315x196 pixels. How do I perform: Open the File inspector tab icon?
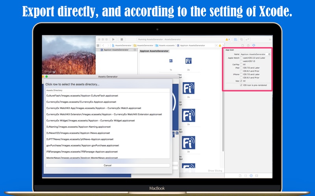[243, 45]
